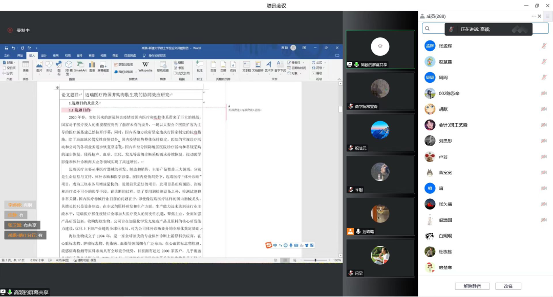Switch to the 布局 Layout tab
553x297 pixels.
56,56
